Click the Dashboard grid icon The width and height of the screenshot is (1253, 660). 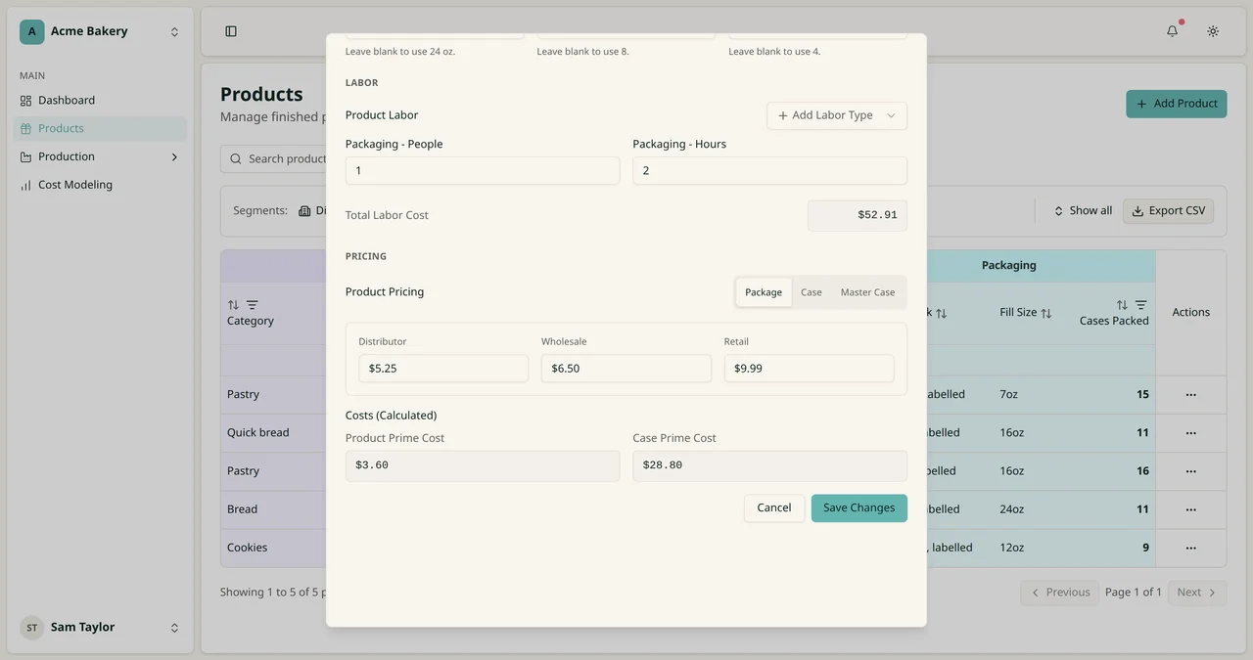pyautogui.click(x=26, y=101)
